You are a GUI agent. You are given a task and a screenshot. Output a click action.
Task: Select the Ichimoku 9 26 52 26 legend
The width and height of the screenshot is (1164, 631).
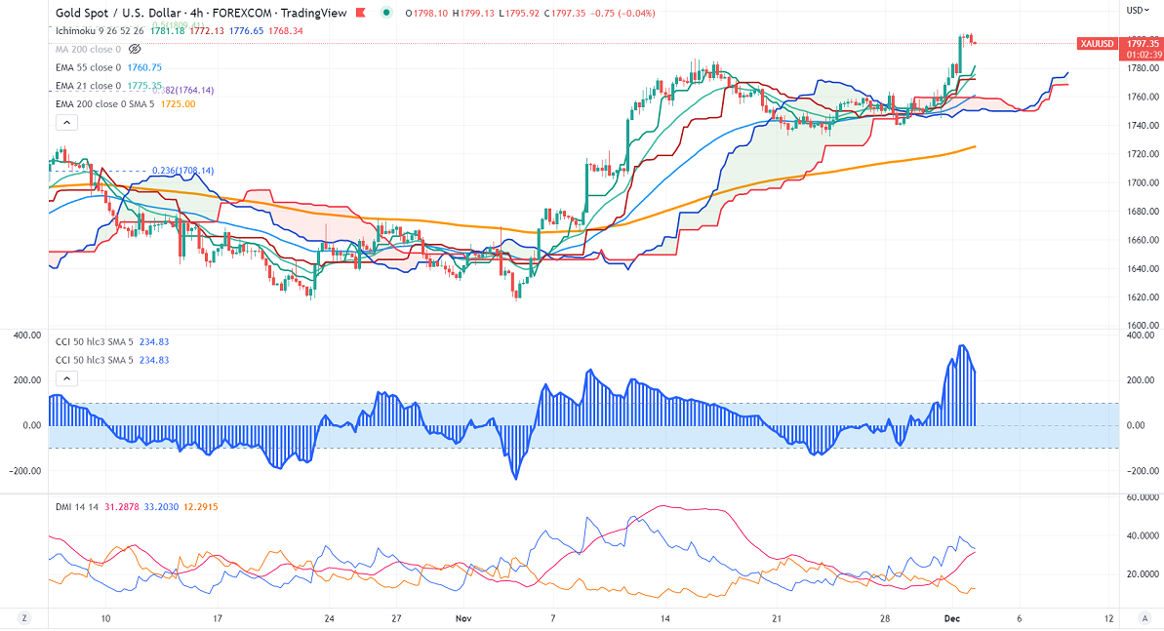100,31
